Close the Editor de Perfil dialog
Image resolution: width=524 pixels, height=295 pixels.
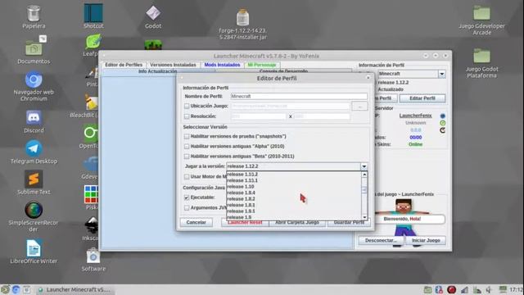click(368, 78)
